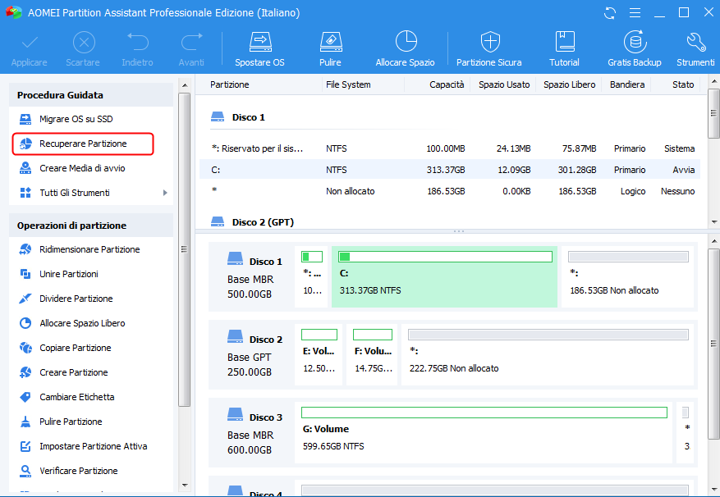Sort by the Capacità column header
This screenshot has height=497, width=720.
[447, 84]
